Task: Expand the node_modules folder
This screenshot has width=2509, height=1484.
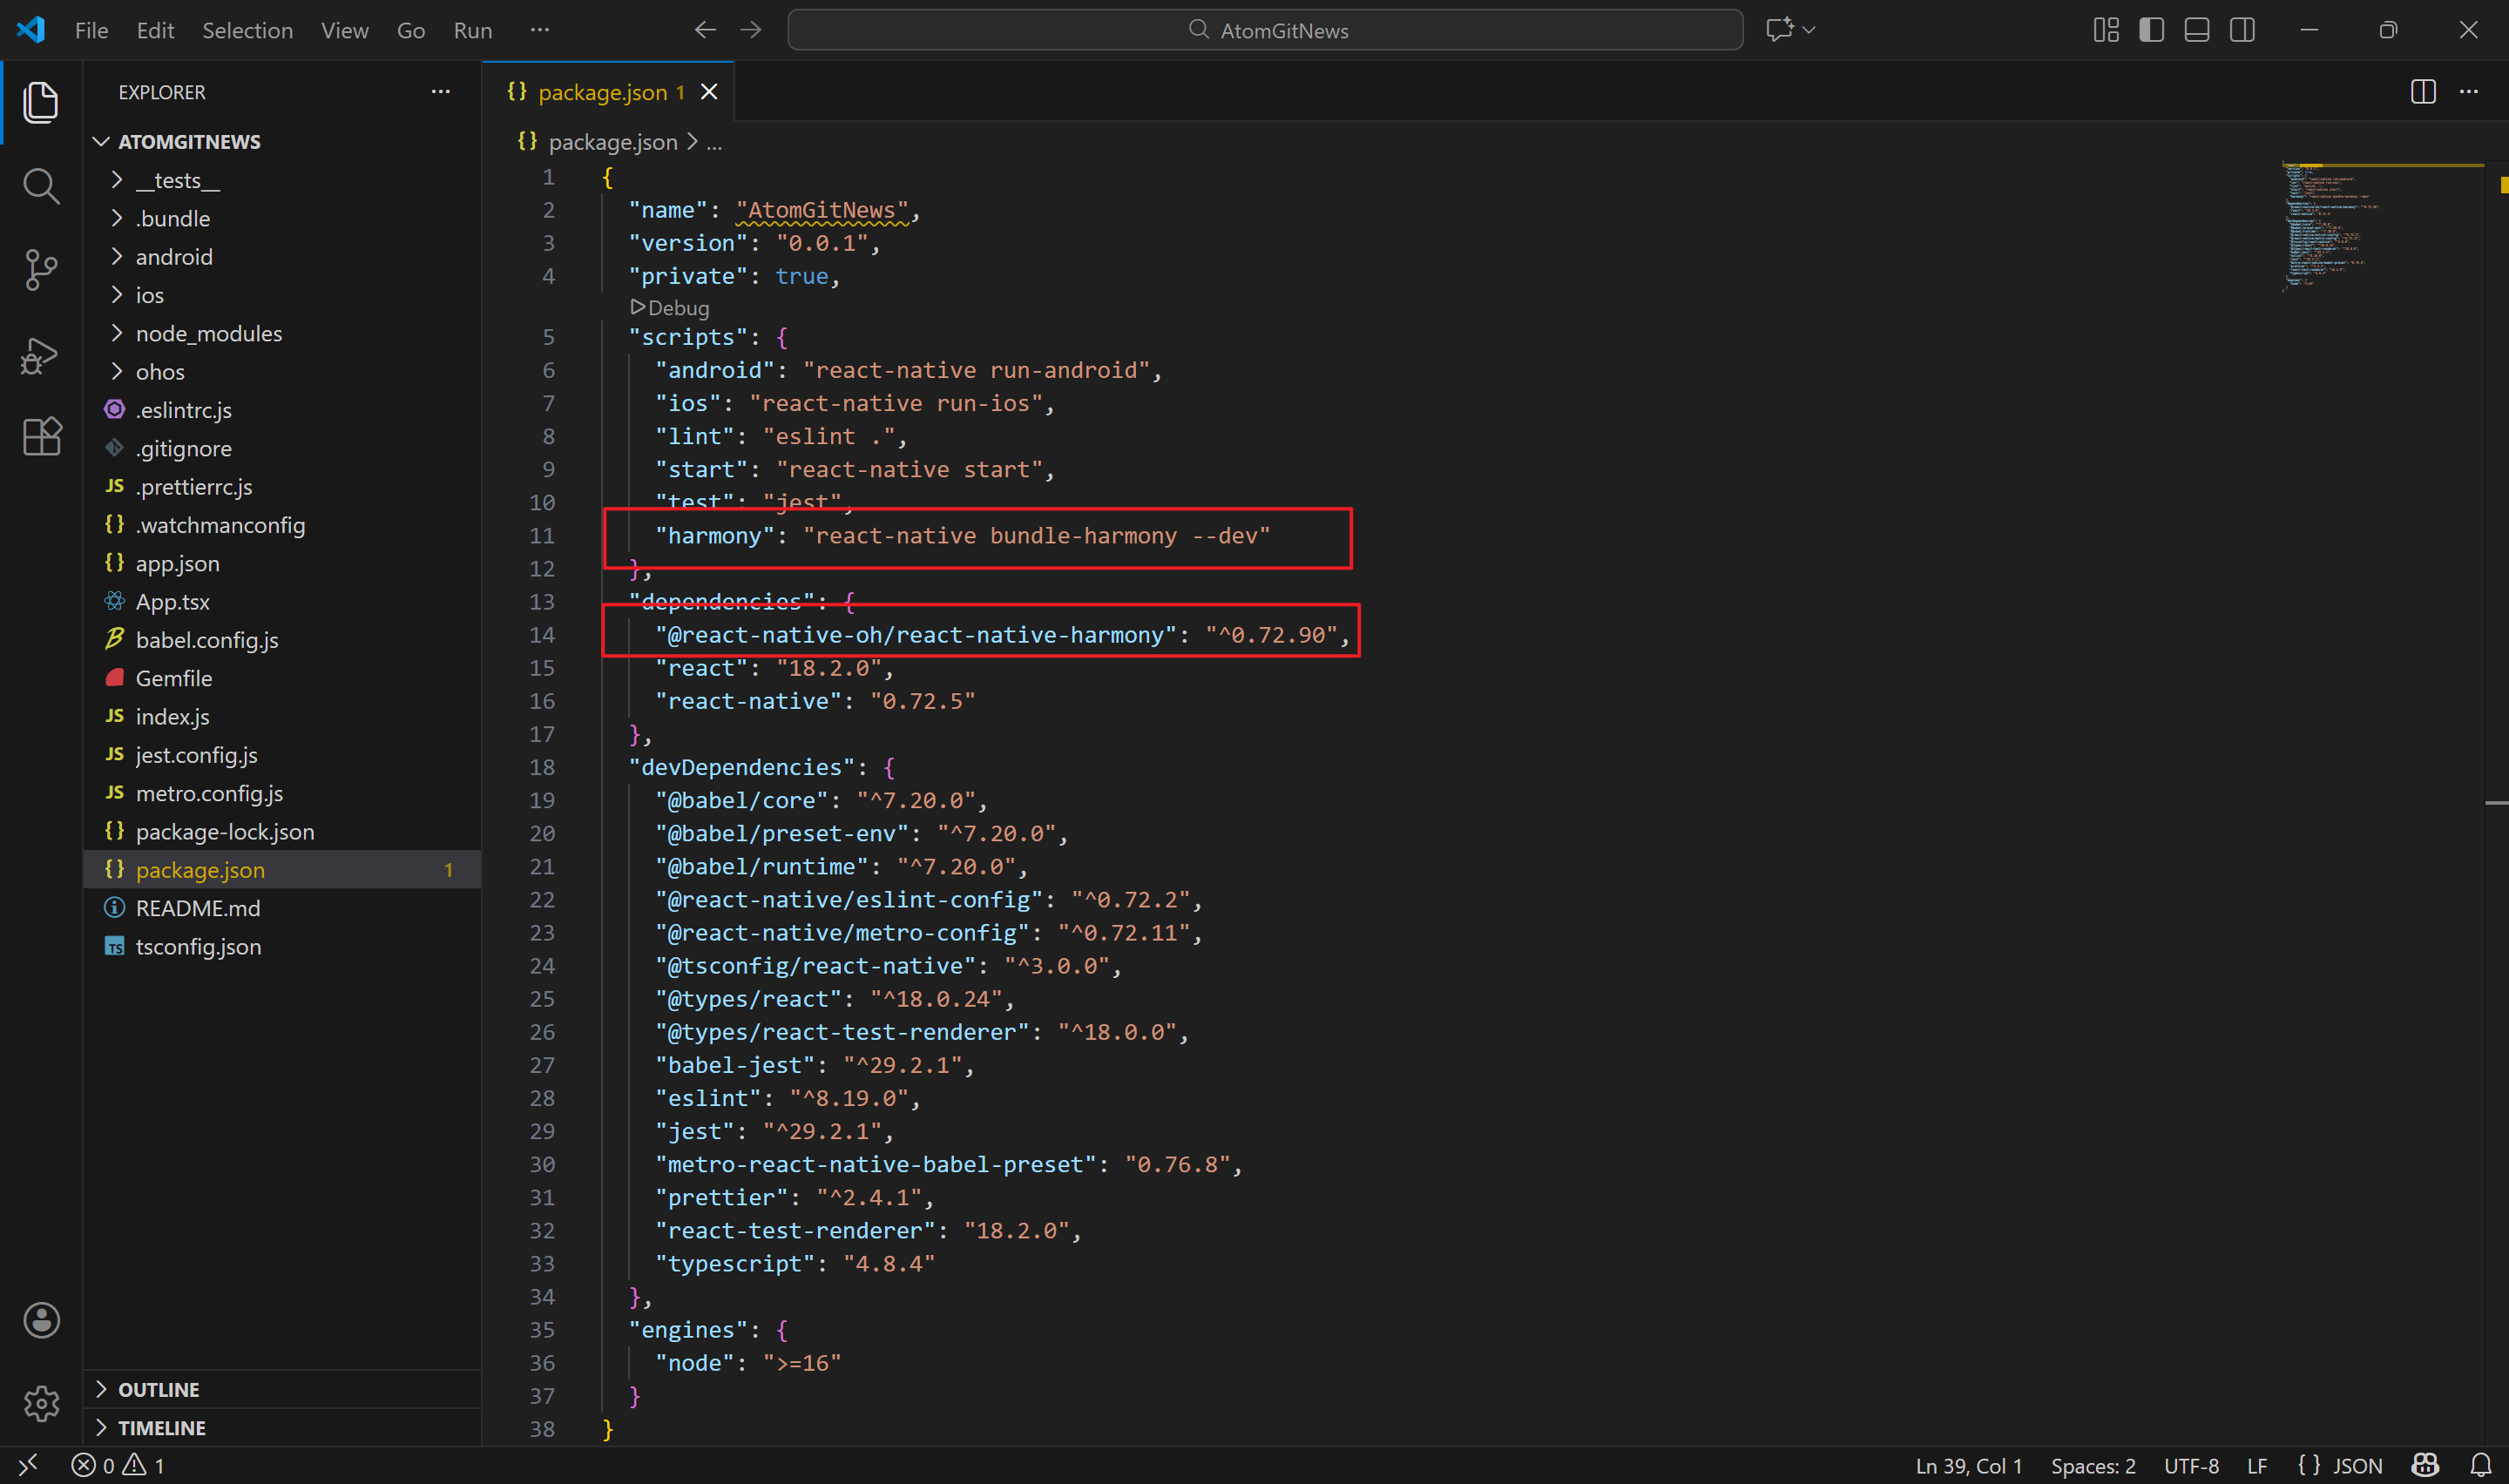Action: click(x=208, y=333)
